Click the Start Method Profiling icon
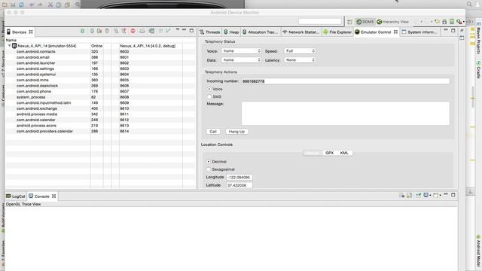 (124, 31)
